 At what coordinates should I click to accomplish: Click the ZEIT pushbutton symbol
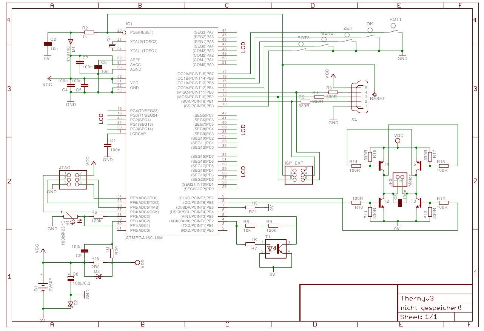(348, 38)
